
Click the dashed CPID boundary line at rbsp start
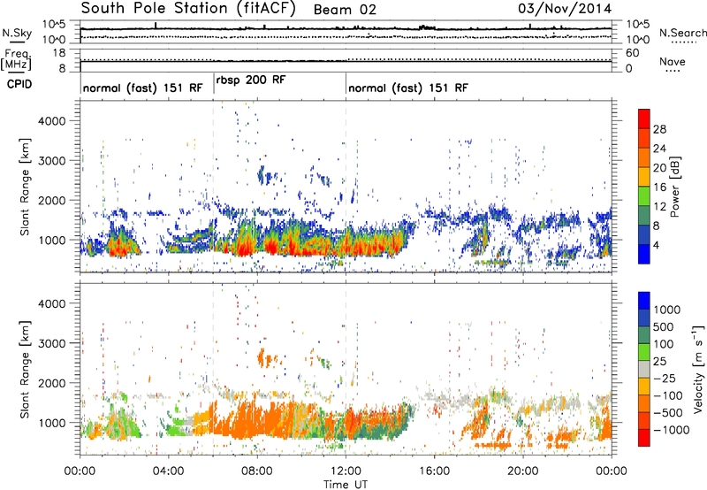coord(213,187)
